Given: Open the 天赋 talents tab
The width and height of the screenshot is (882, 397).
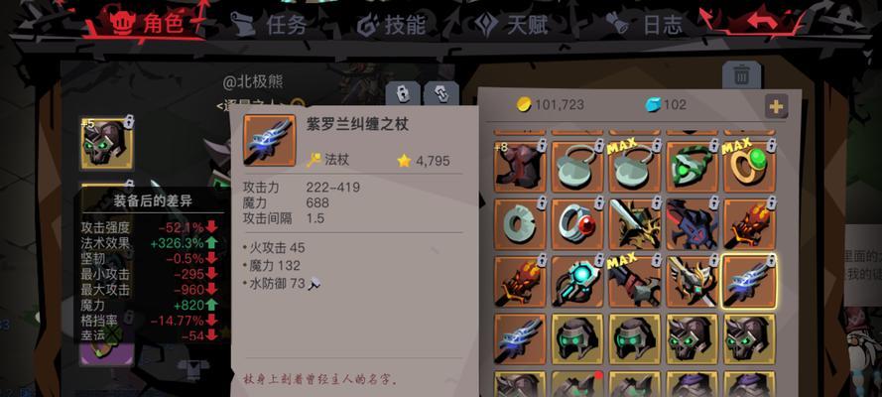Looking at the screenshot, I should [x=511, y=25].
